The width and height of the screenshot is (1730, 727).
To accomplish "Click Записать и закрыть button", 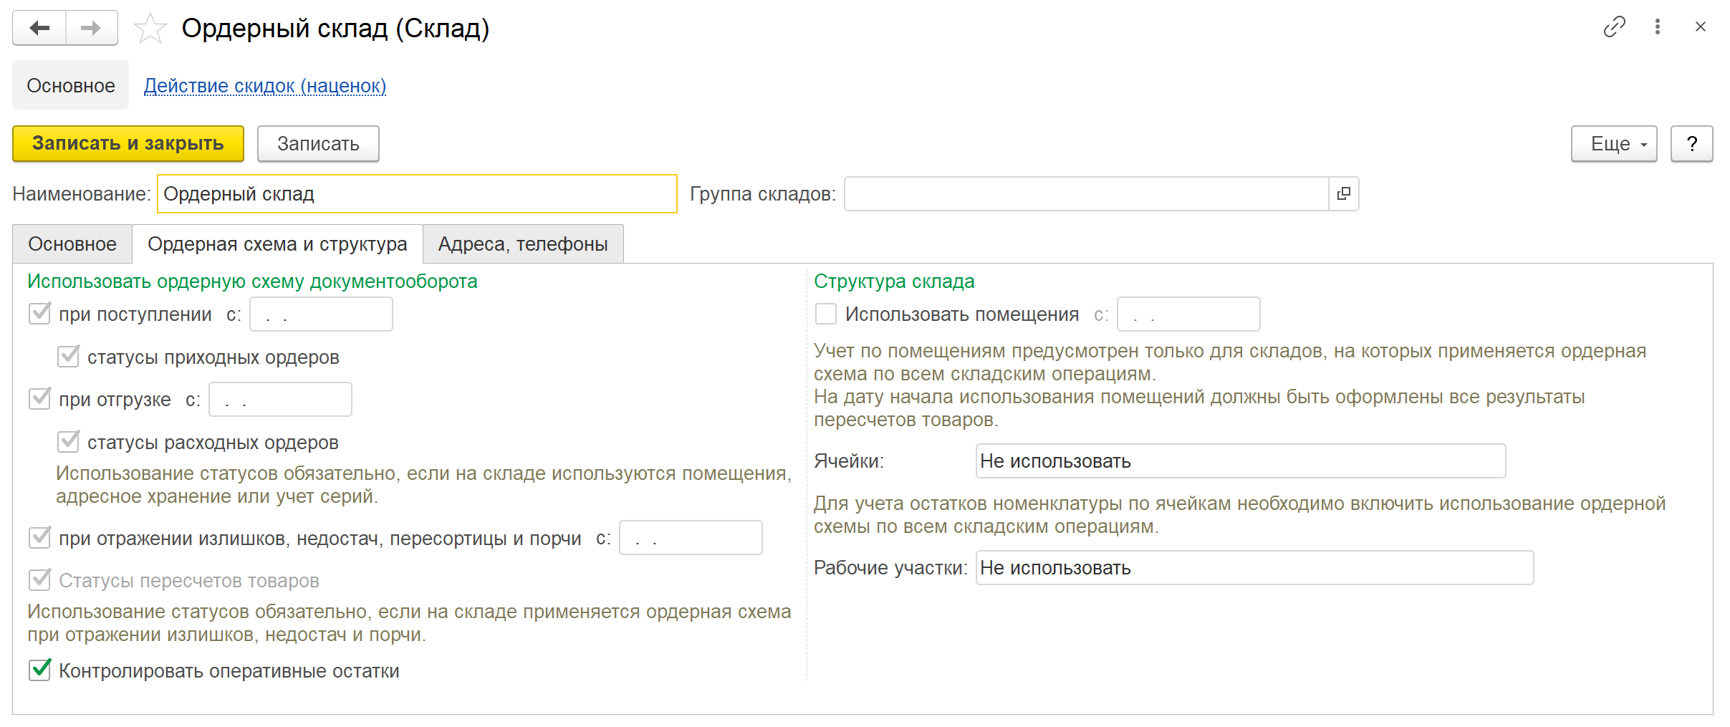I will (128, 143).
